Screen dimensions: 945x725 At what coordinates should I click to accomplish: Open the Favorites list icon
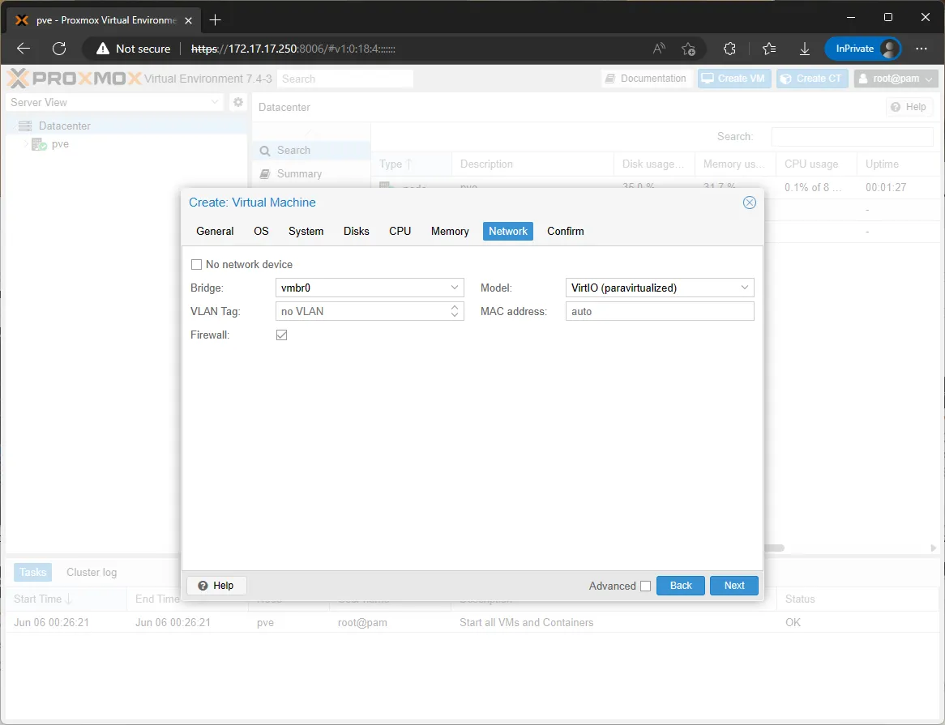769,49
